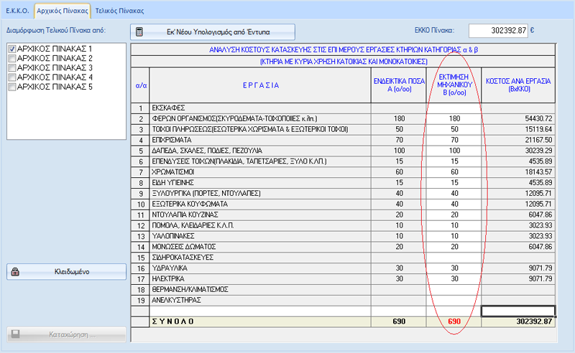Image resolution: width=575 pixels, height=353 pixels.
Task: Click the ΕΚΤΙΜΗΣΗ ΜΗΧΑΝΙΚΟΥ Β column header
Action: [454, 85]
